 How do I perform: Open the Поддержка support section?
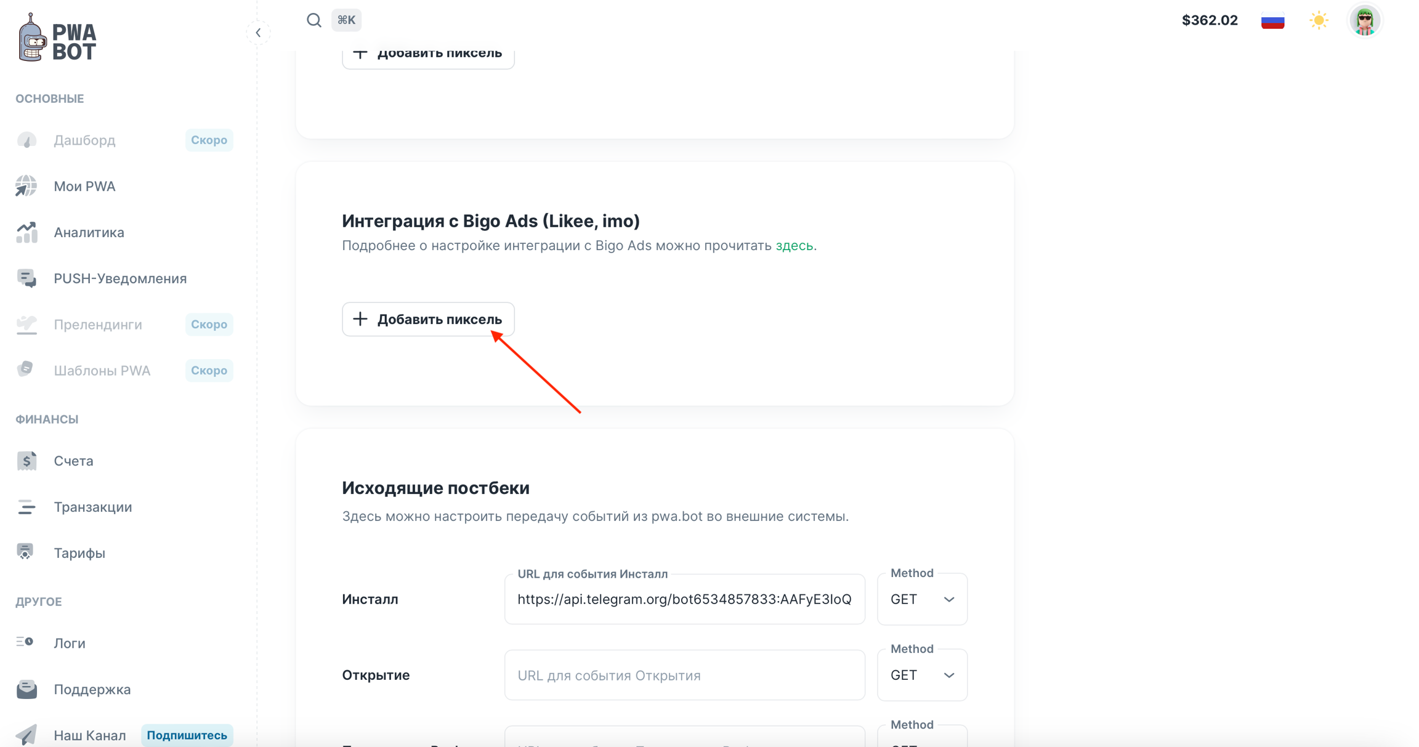click(92, 689)
